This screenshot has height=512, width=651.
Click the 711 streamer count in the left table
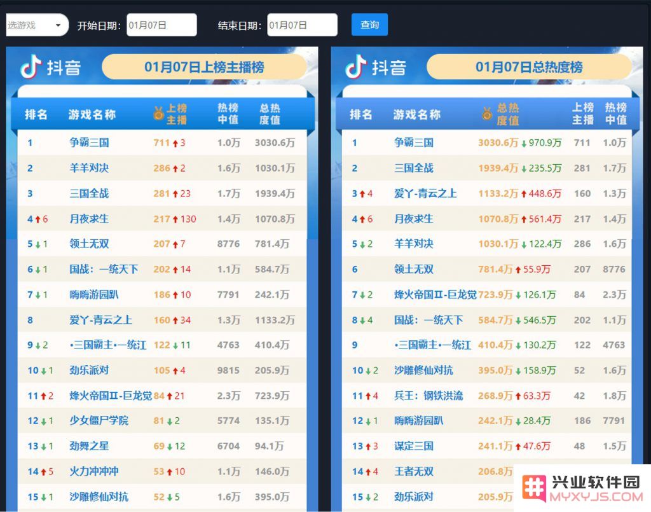click(161, 143)
